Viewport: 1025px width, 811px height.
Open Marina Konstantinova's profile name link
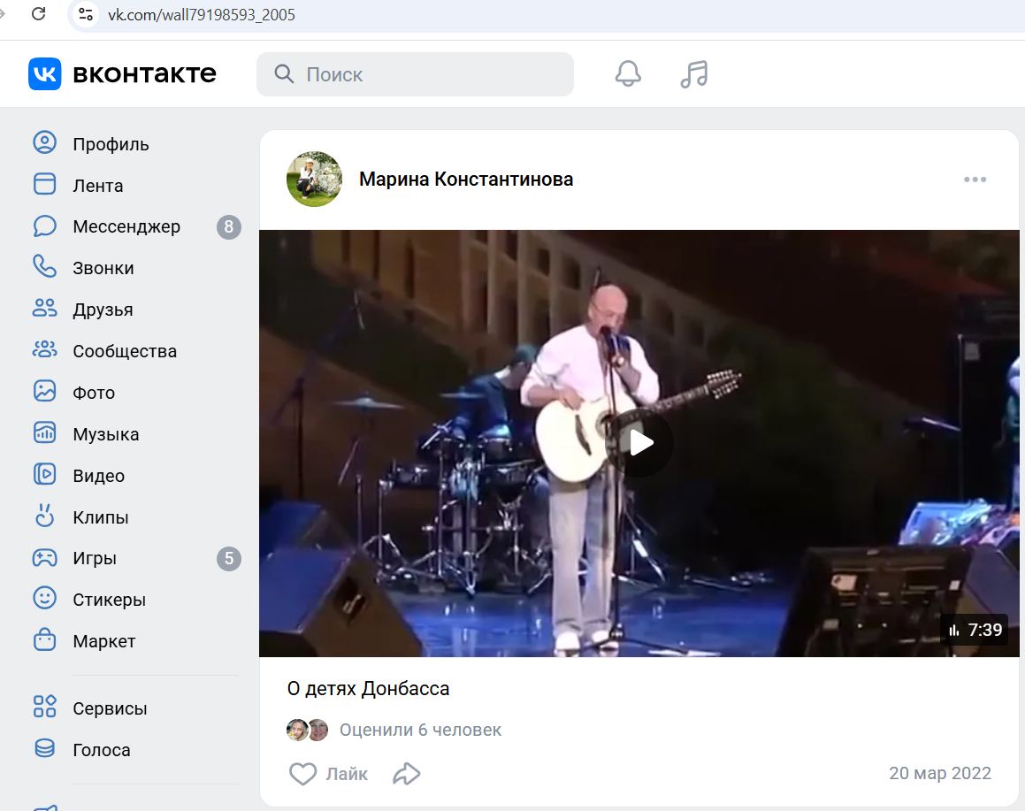tap(465, 180)
